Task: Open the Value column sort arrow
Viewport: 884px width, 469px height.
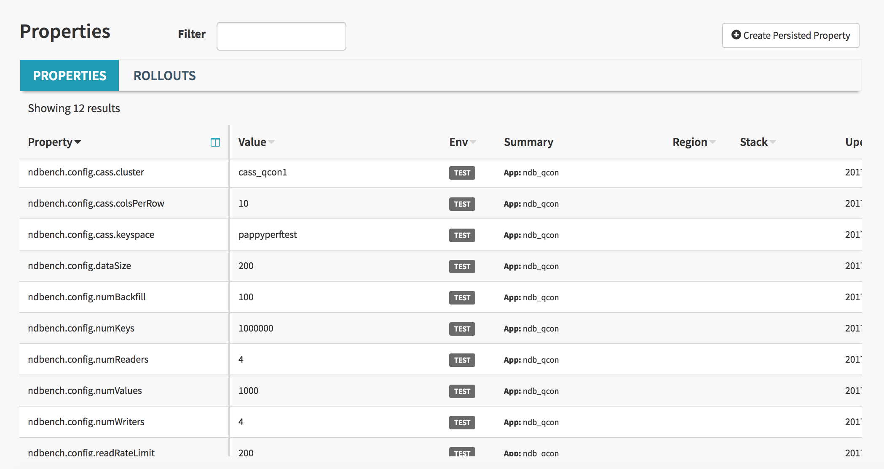Action: point(271,142)
